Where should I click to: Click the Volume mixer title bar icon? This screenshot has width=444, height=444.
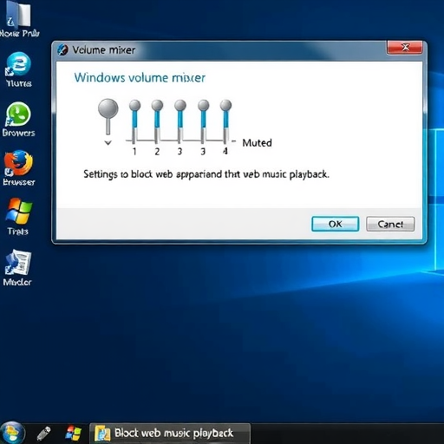[x=62, y=49]
